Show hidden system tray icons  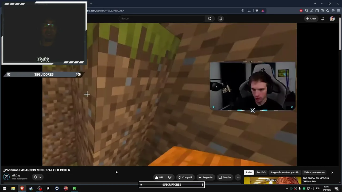287,189
